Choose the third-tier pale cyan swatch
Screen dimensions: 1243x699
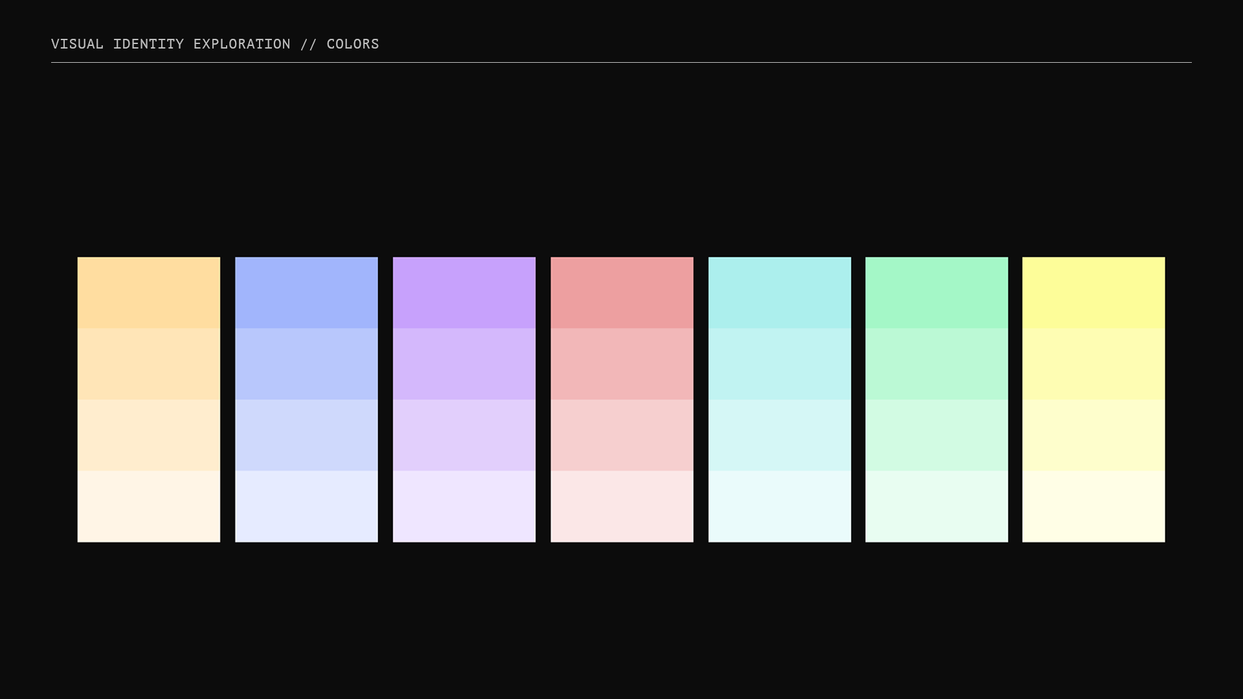tap(779, 435)
